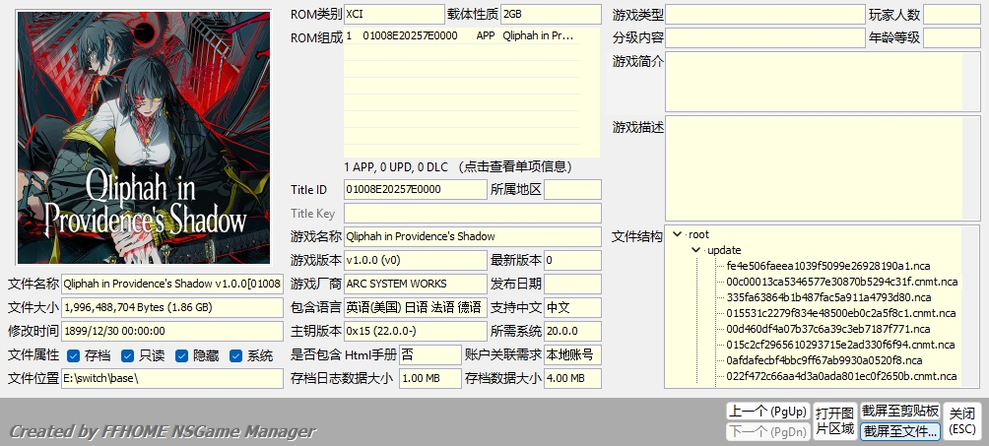Click the 文件名称 file name field

[x=172, y=284]
